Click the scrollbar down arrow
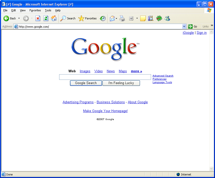This screenshot has width=215, height=178. tap(211, 168)
